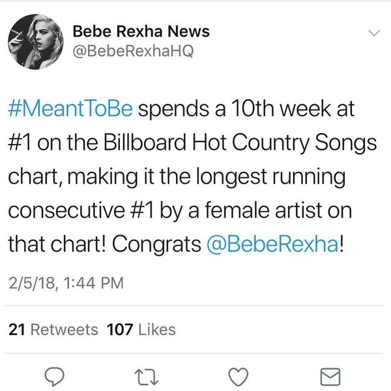Click the Bebe Rexha News display name
The image size is (391, 391).
click(141, 31)
